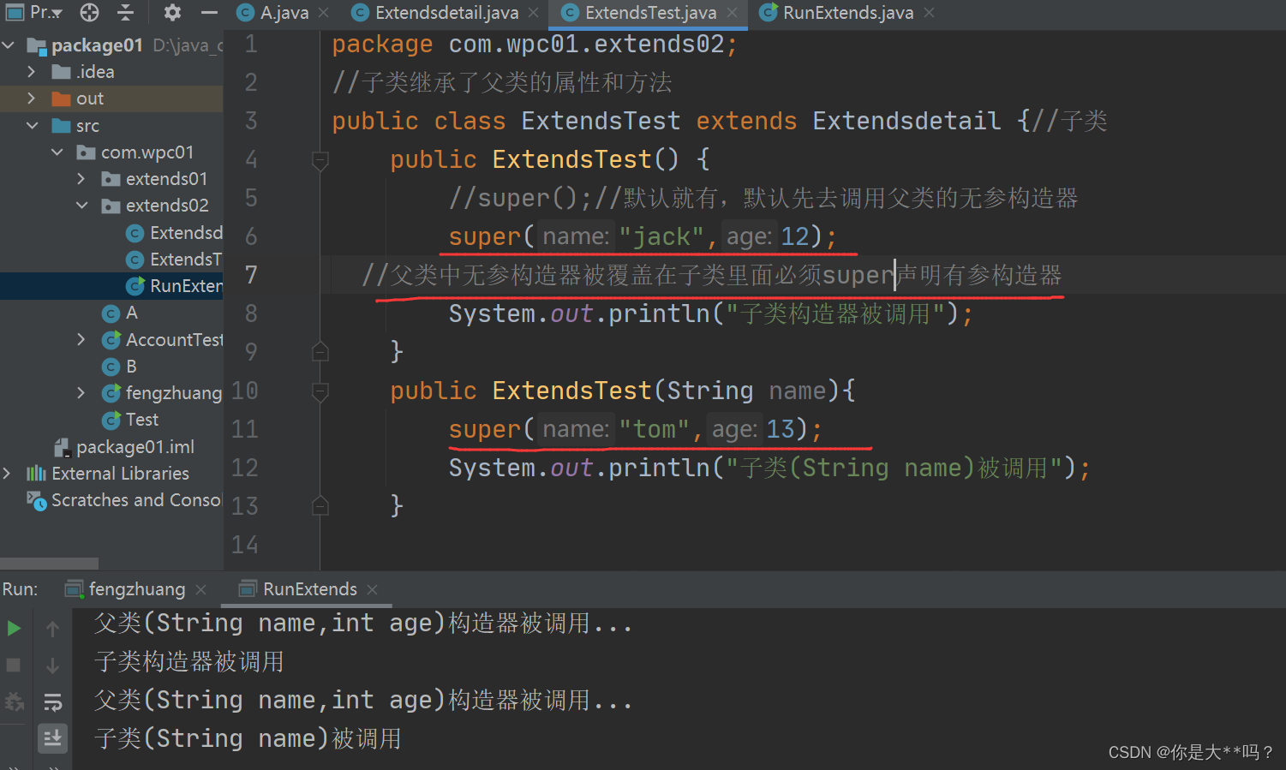
Task: Collapse the src folder
Action: [x=32, y=126]
